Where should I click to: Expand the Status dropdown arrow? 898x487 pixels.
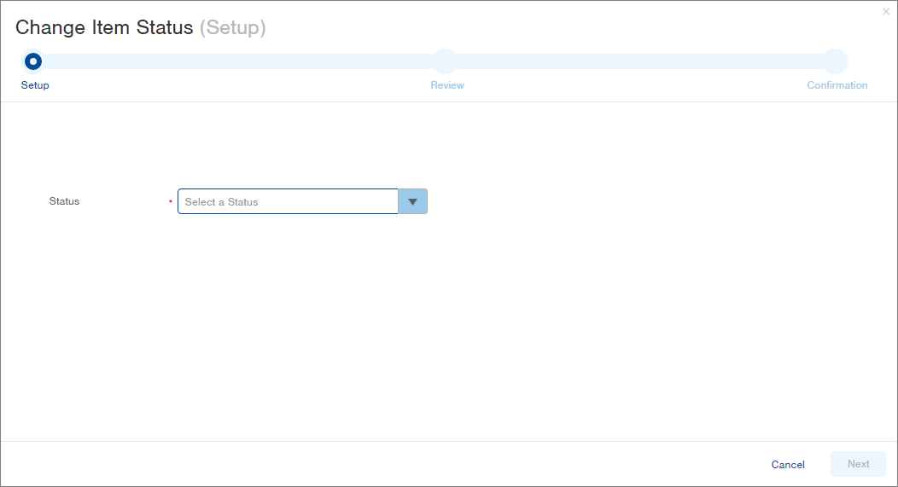click(x=412, y=202)
